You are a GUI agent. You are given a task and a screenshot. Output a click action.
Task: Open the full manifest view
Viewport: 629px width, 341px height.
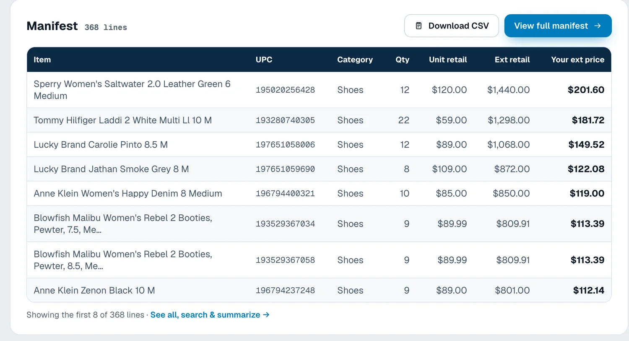(558, 26)
